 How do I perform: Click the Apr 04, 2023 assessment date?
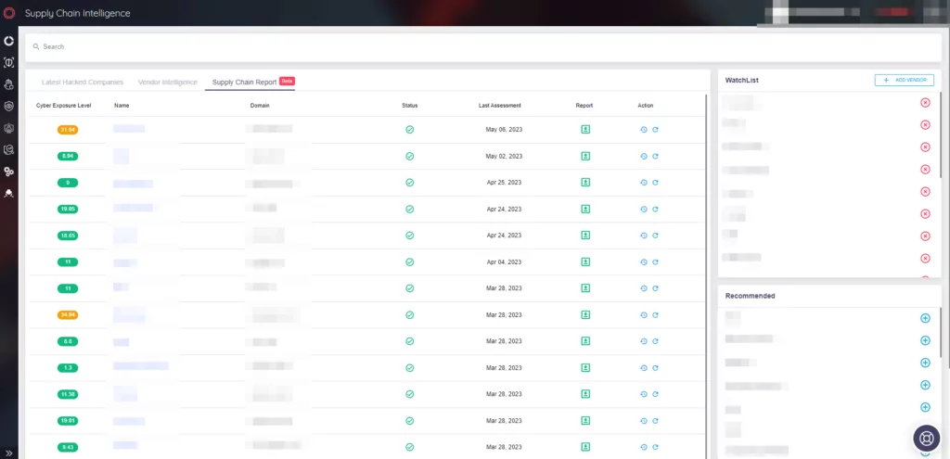click(x=504, y=262)
